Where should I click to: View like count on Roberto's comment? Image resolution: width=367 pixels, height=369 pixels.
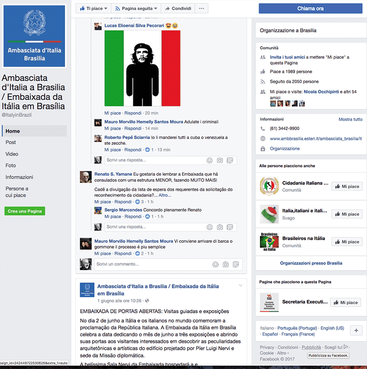tap(149, 150)
